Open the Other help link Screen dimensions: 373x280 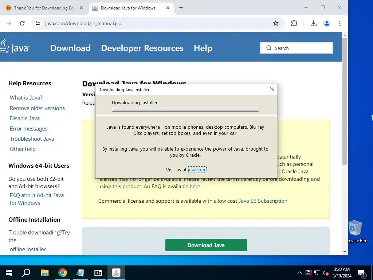[x=23, y=149]
